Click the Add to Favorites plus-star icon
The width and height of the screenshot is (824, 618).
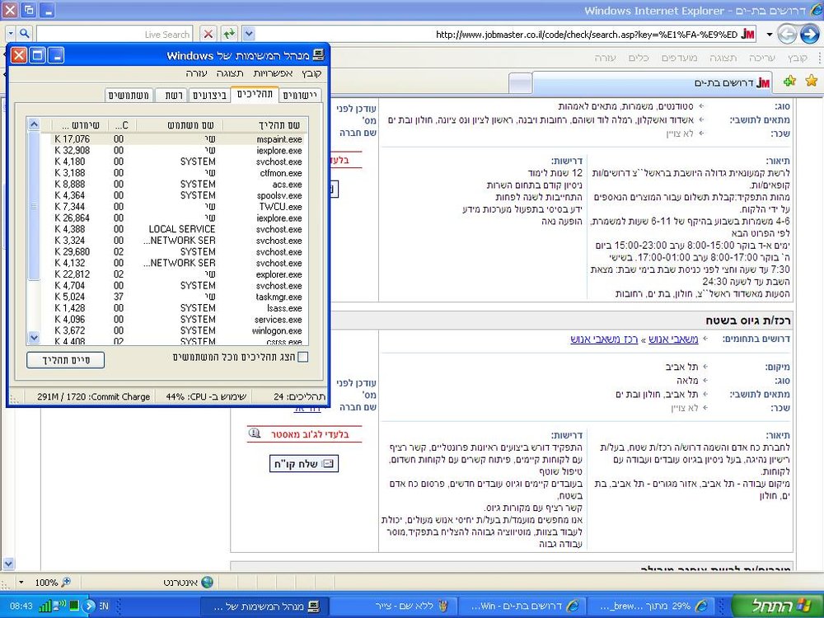click(x=789, y=81)
